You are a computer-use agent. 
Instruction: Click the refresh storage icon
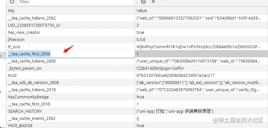(12, 2)
